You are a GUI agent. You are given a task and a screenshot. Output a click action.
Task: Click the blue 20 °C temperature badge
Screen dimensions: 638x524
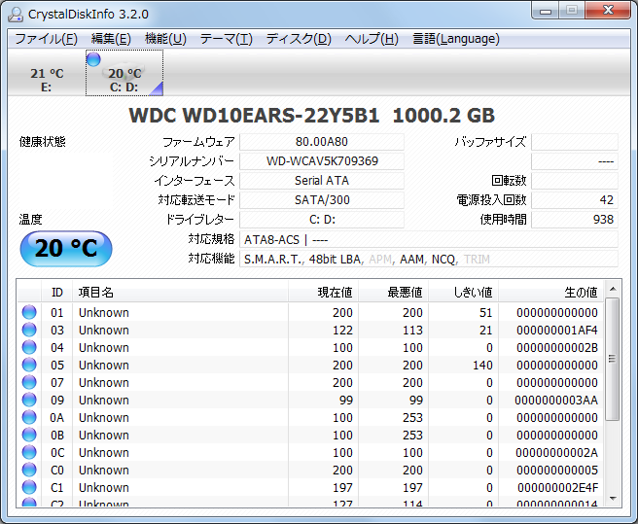click(x=66, y=249)
